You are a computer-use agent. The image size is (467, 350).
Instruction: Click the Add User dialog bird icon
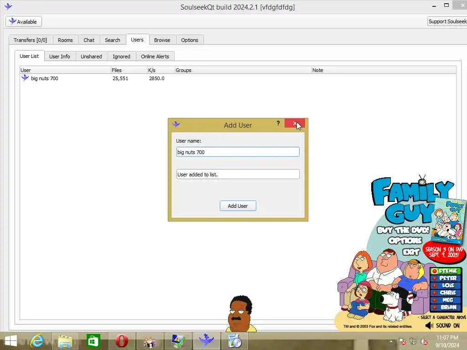176,124
